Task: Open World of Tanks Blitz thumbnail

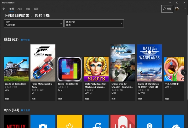Action: click(x=16, y=69)
